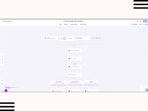Viewport: 148px width, 111px height.
Task: Fit workflow to screen icon
Action: click(2, 91)
